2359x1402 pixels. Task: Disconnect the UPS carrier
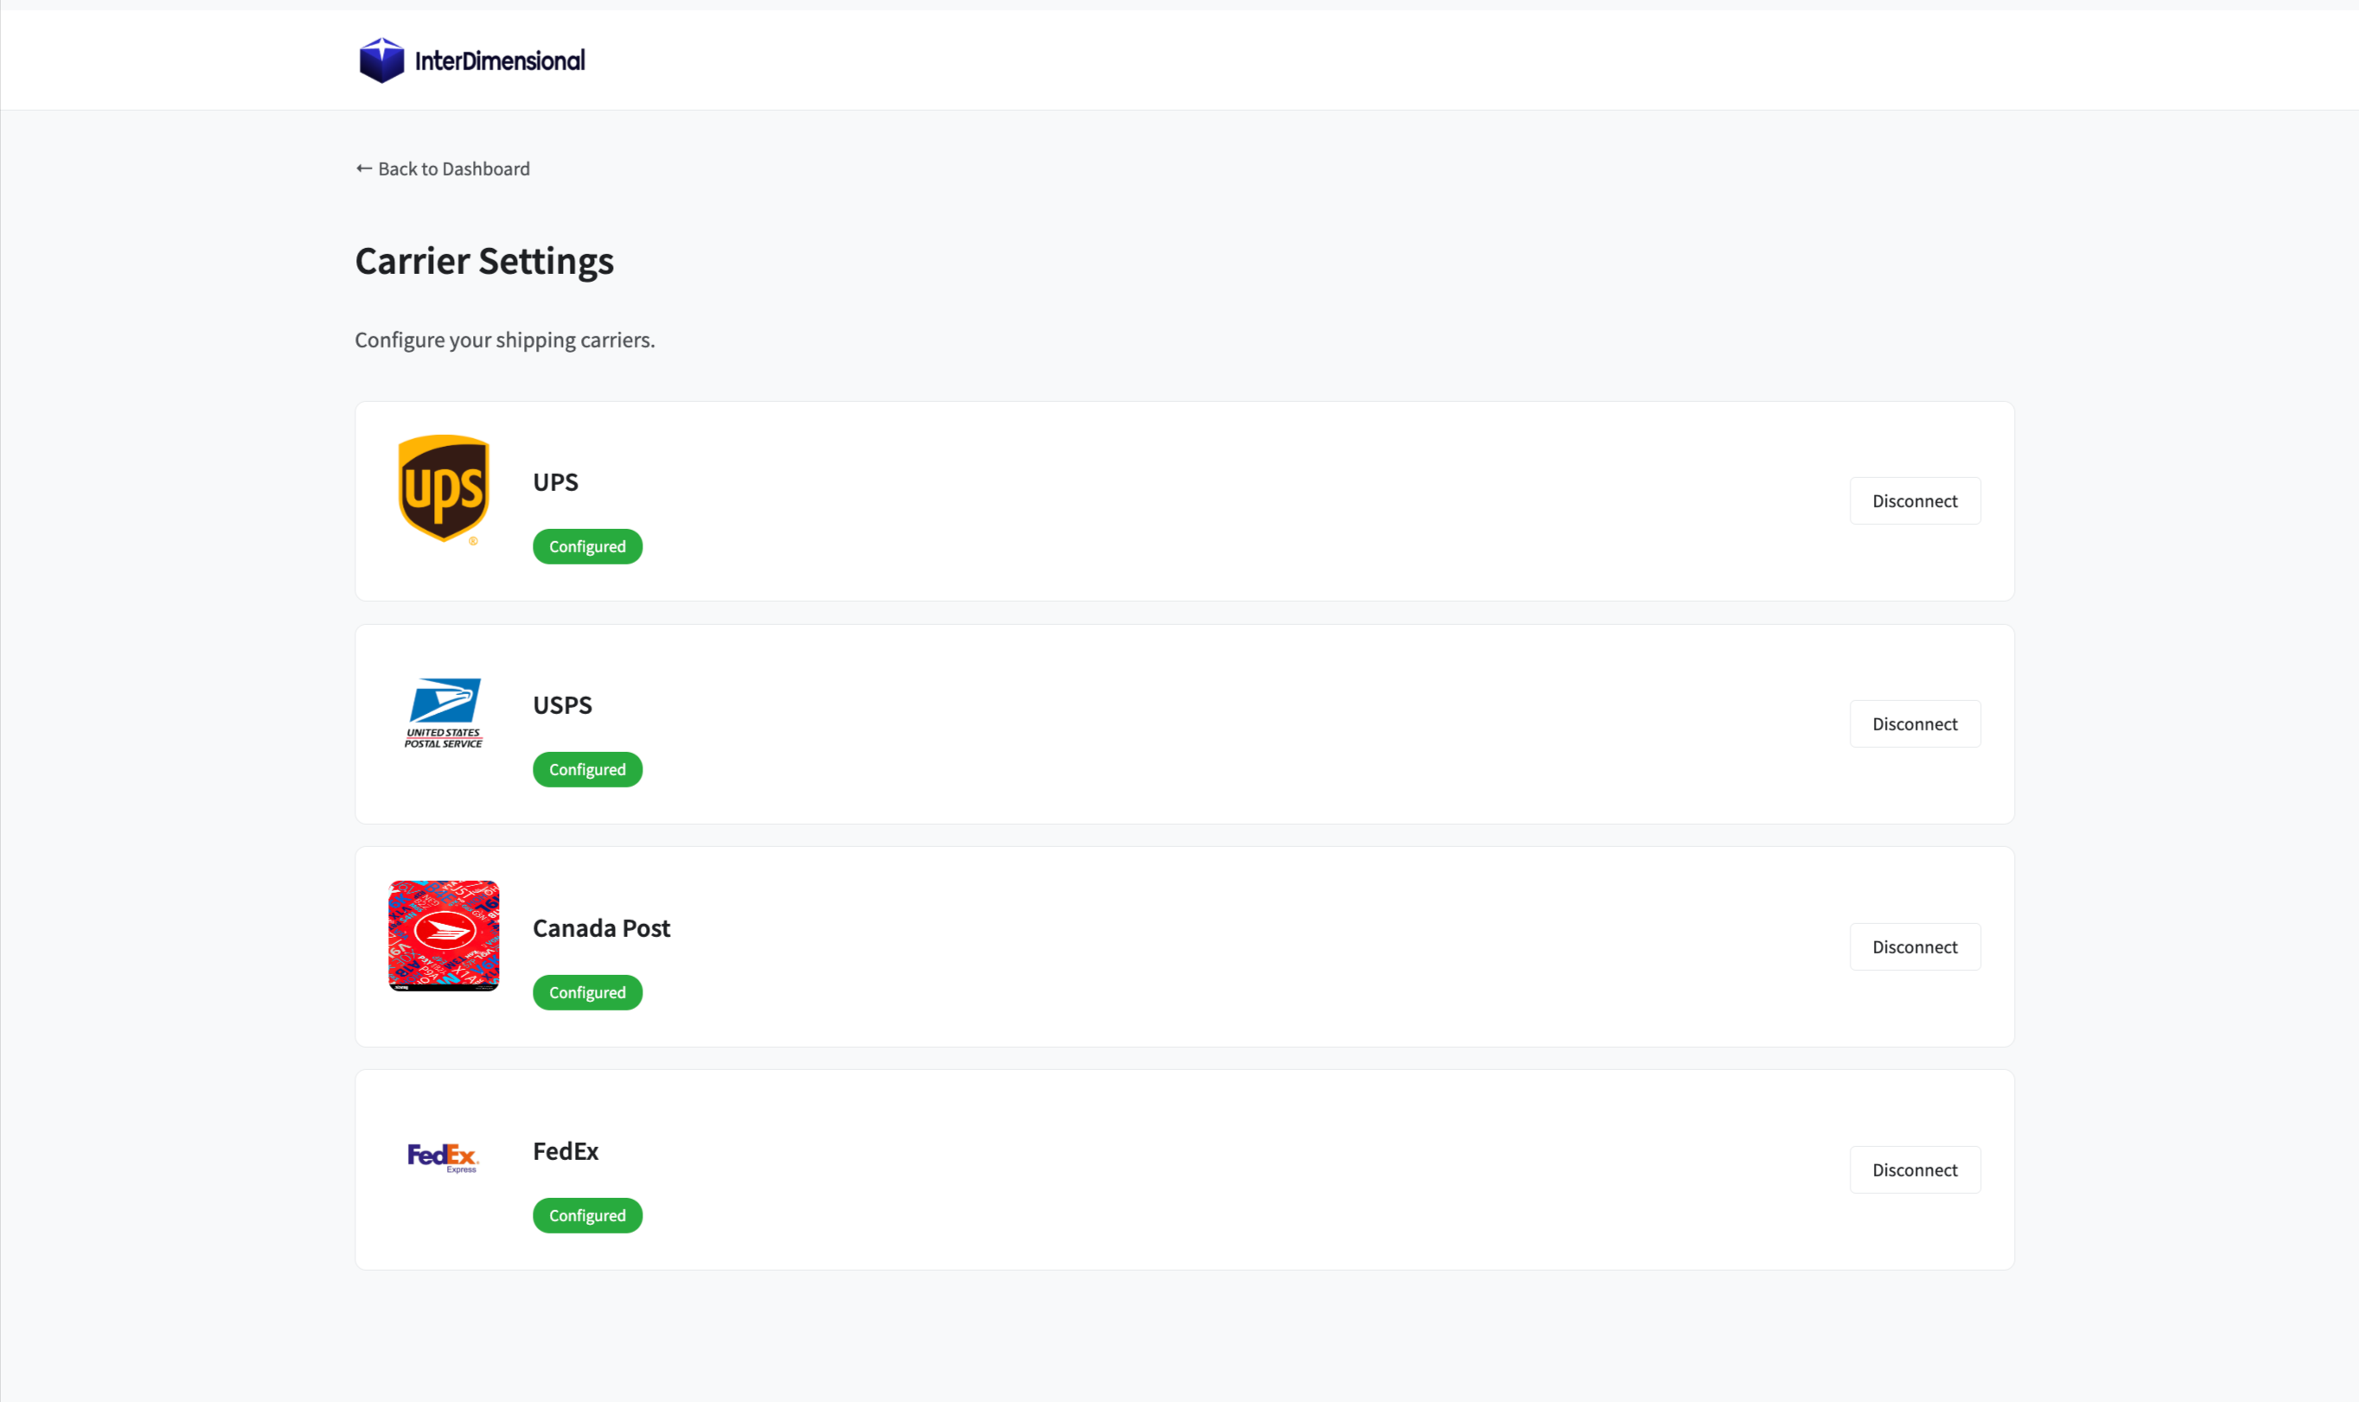1915,500
